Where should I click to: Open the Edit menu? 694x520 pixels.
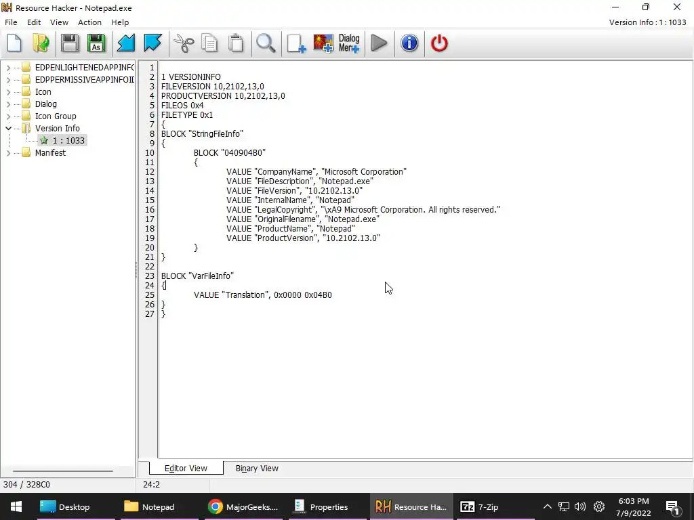coord(34,22)
